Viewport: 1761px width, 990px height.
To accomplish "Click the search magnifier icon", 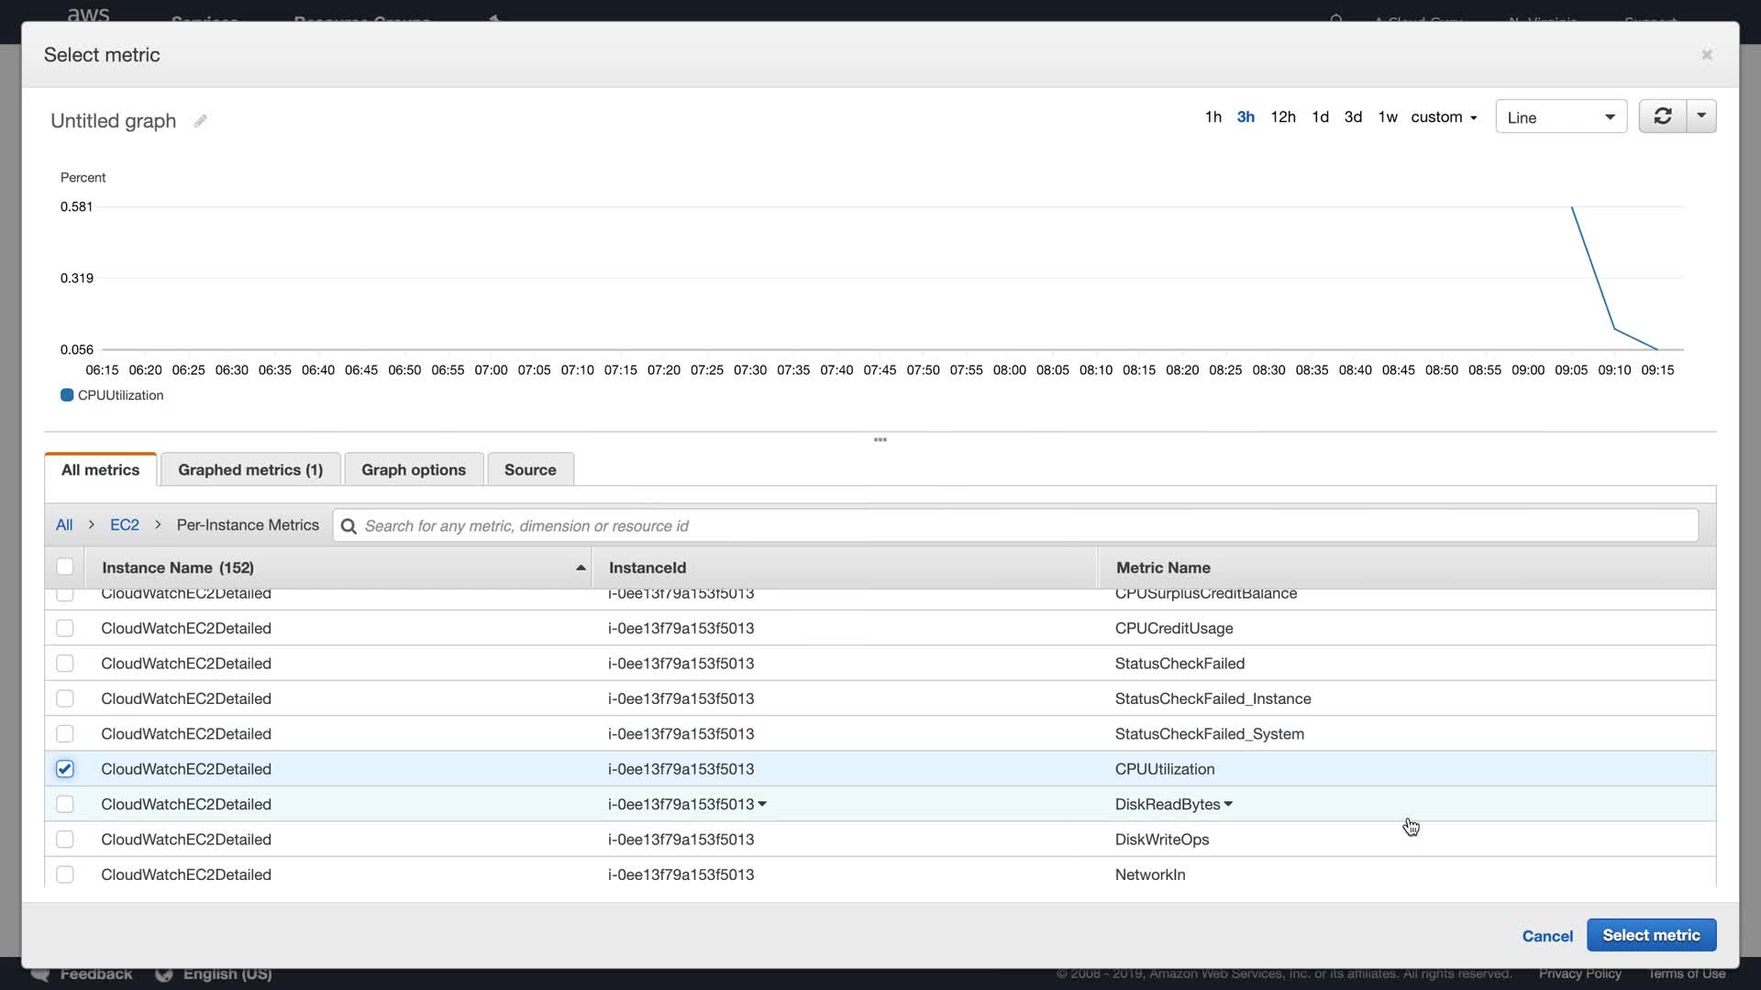I will point(349,526).
